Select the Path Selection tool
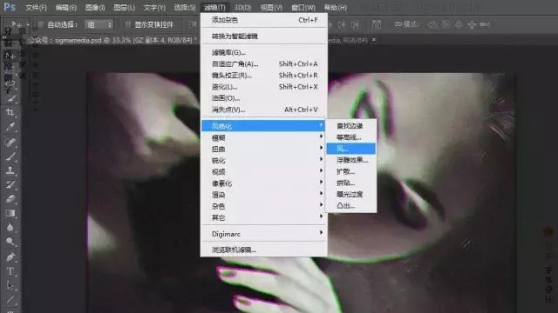Viewport: 558px width, 313px height. (10, 285)
